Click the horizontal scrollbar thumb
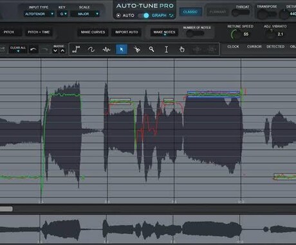The image size is (296, 245). (6, 209)
